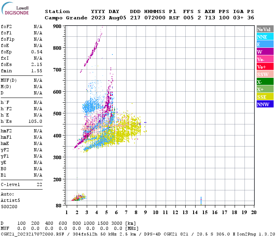Click the 900 km height axis label

click(57, 26)
